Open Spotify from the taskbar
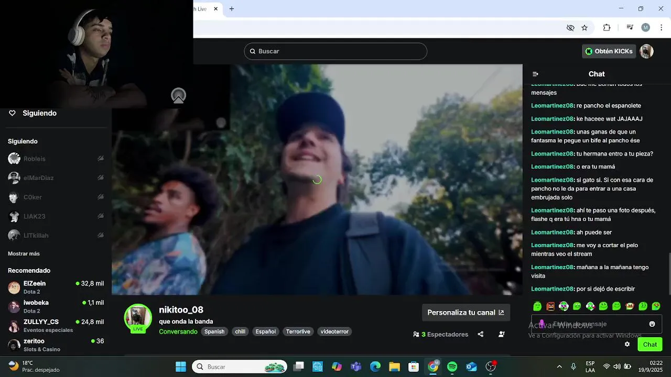The height and width of the screenshot is (377, 671). (452, 367)
